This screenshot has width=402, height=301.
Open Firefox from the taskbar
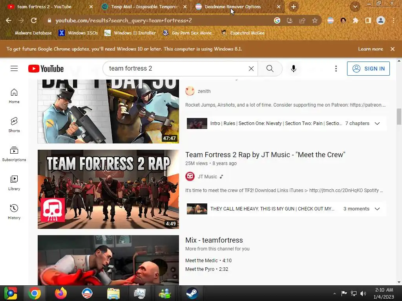(61, 293)
